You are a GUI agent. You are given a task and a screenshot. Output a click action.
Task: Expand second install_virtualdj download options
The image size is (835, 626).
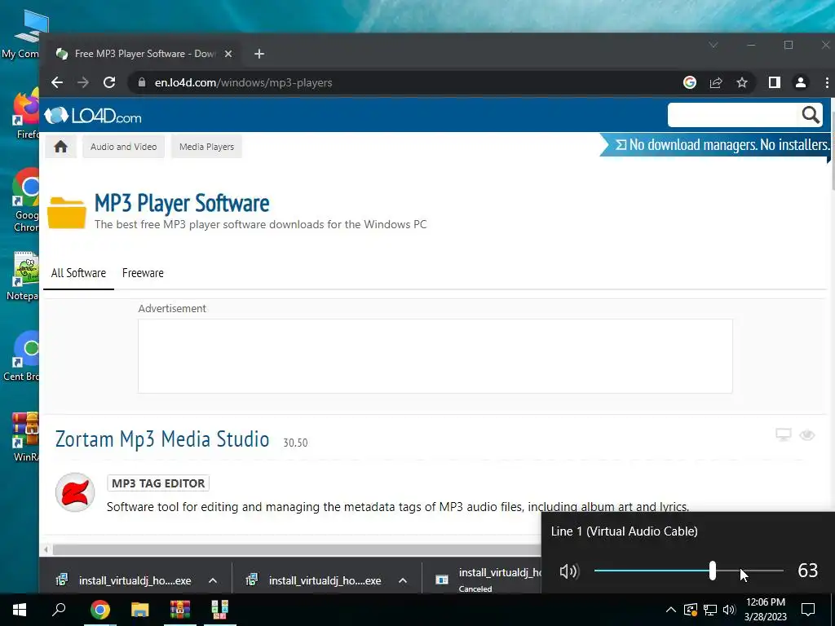403,580
